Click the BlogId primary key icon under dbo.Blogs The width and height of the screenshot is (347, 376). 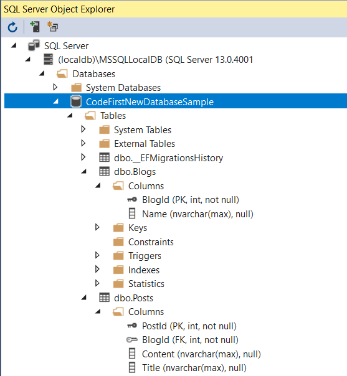(132, 199)
